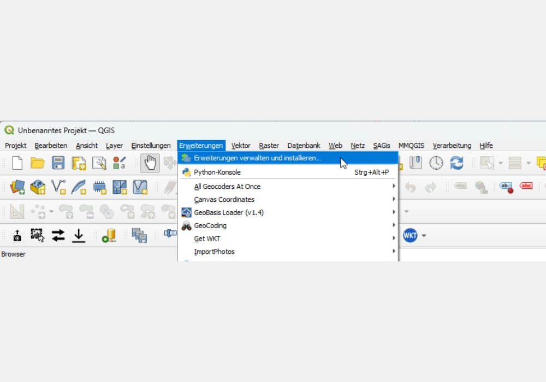Open the Datenbank menu
Image resolution: width=546 pixels, height=382 pixels.
pyautogui.click(x=304, y=145)
